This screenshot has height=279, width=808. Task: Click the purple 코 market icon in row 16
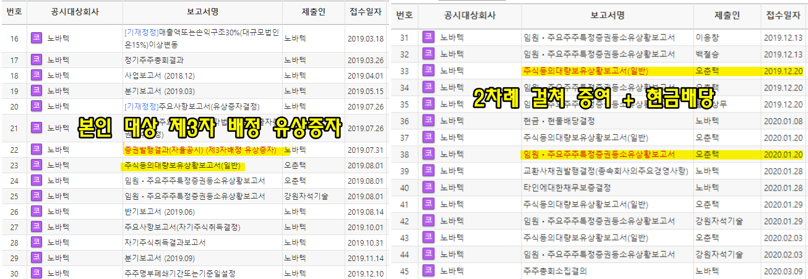pos(37,38)
